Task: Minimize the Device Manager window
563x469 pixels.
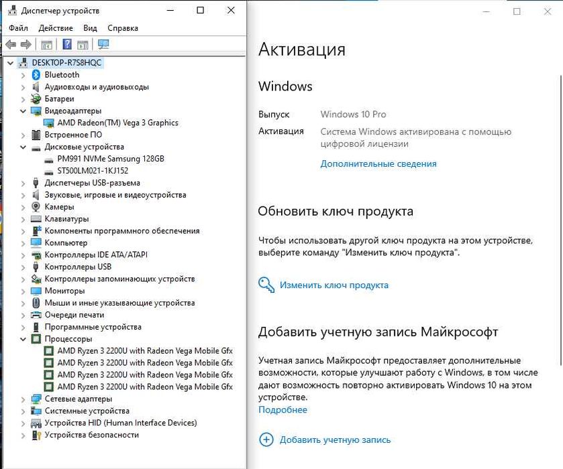Action: (170, 11)
